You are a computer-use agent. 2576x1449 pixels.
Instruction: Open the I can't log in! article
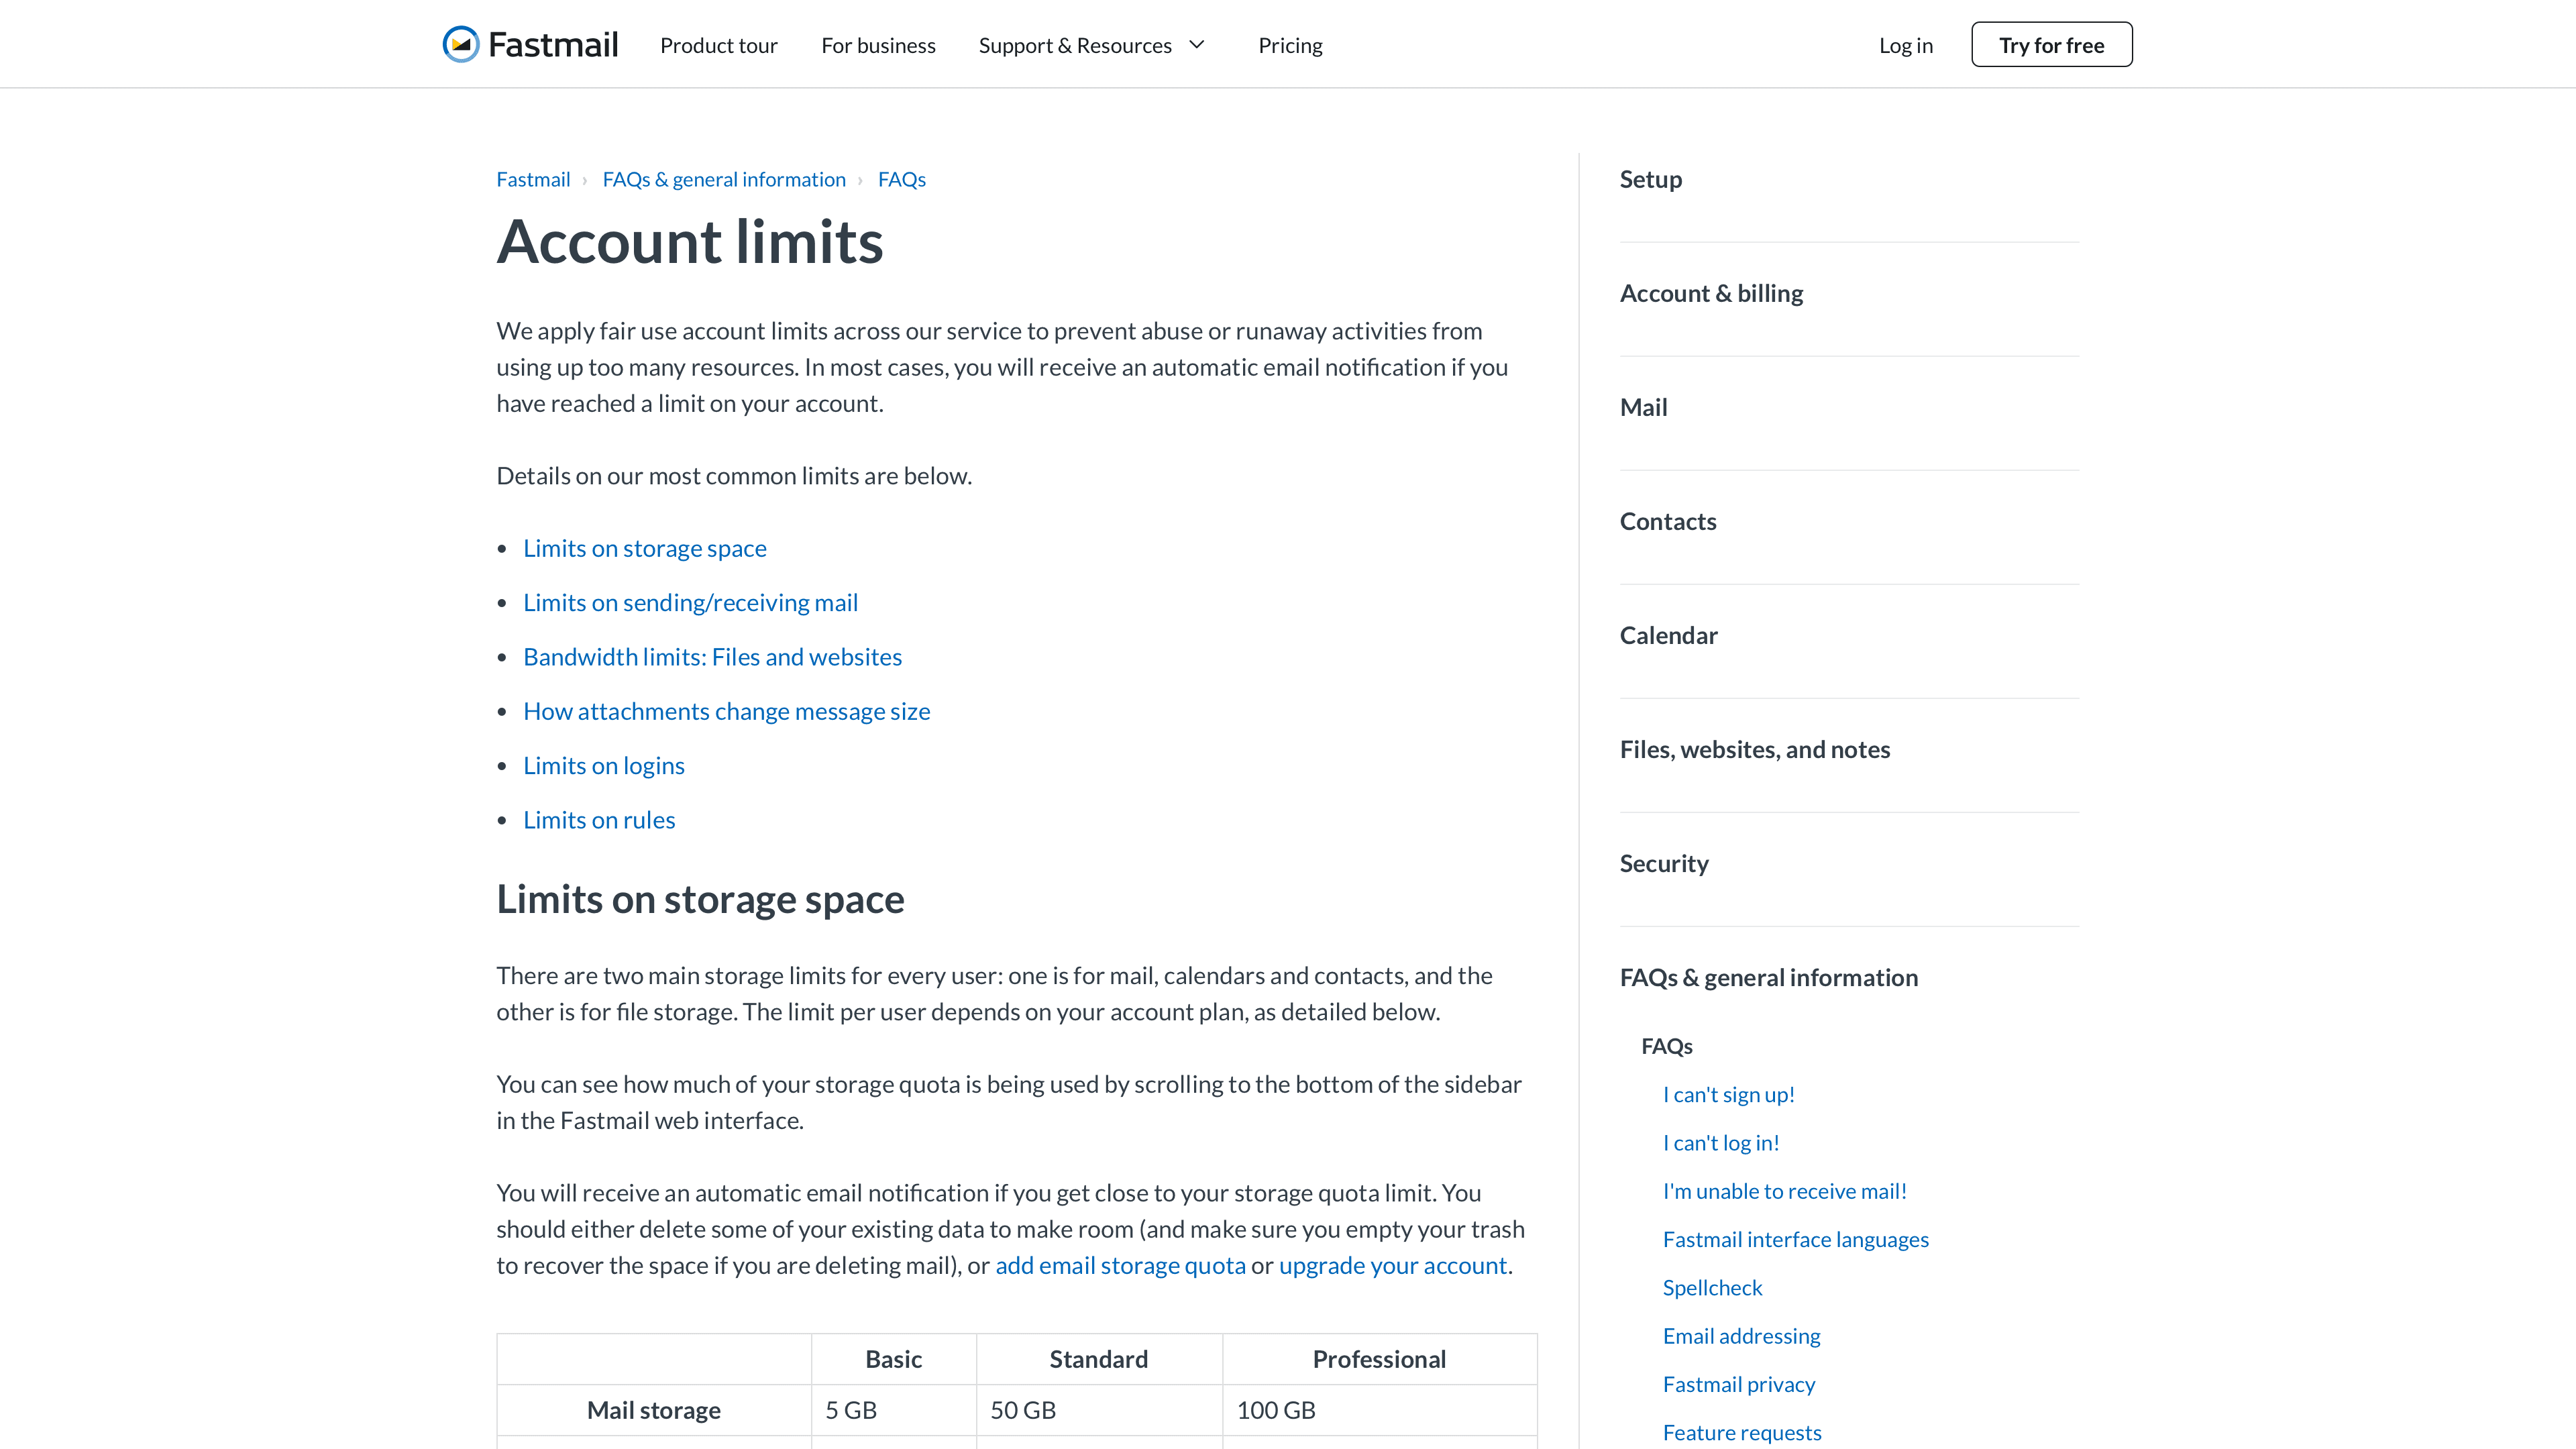(1720, 1142)
